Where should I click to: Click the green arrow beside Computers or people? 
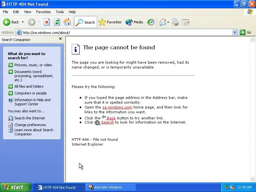pos(11,93)
